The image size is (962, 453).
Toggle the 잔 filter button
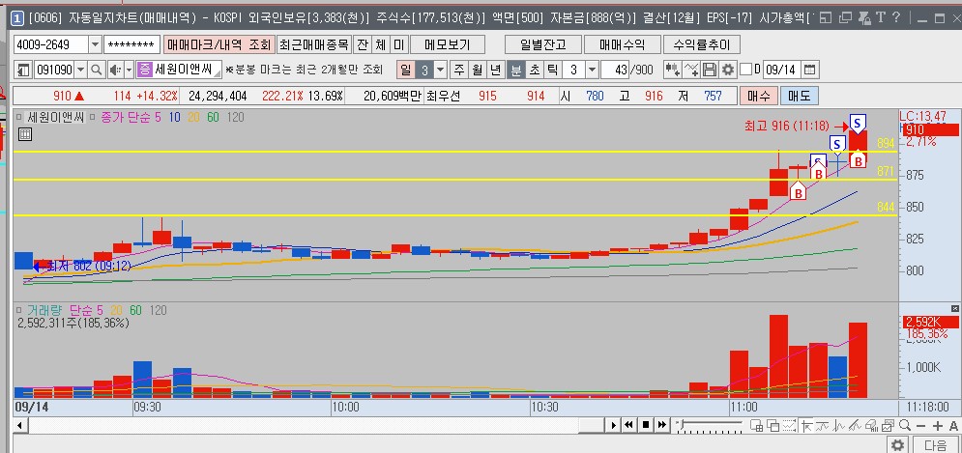pyautogui.click(x=362, y=44)
